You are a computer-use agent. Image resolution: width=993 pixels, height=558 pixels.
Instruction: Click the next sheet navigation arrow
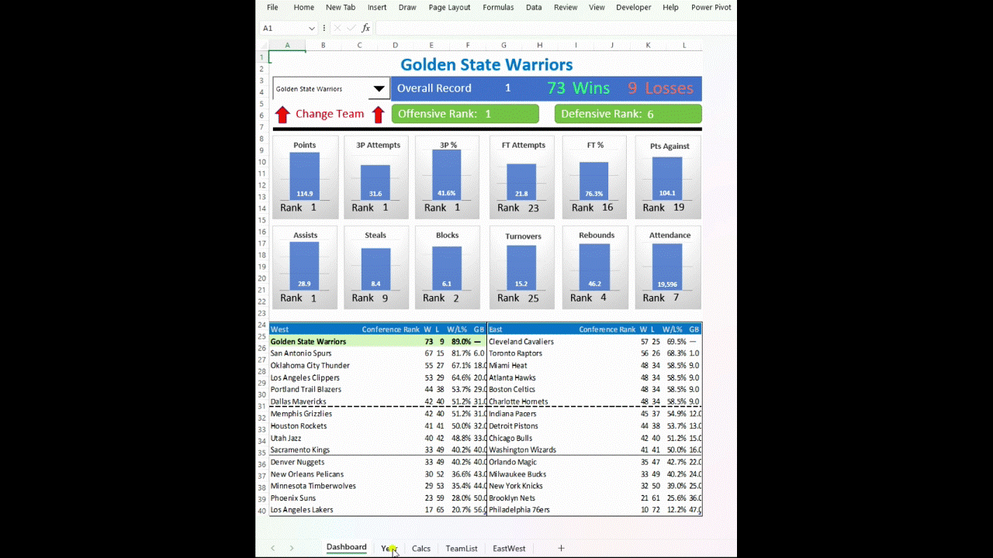pos(292,548)
